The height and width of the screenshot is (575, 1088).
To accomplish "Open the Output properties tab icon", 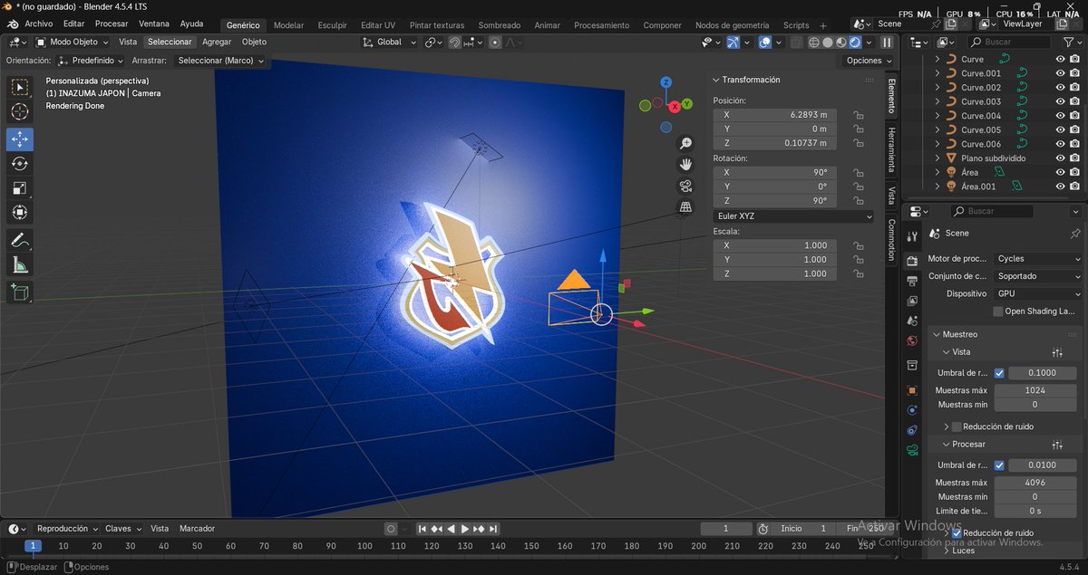I will coord(913,280).
